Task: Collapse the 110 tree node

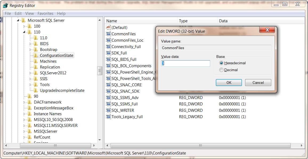Action: (24, 32)
